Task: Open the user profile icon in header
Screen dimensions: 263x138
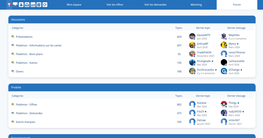Action: click(x=21, y=5)
